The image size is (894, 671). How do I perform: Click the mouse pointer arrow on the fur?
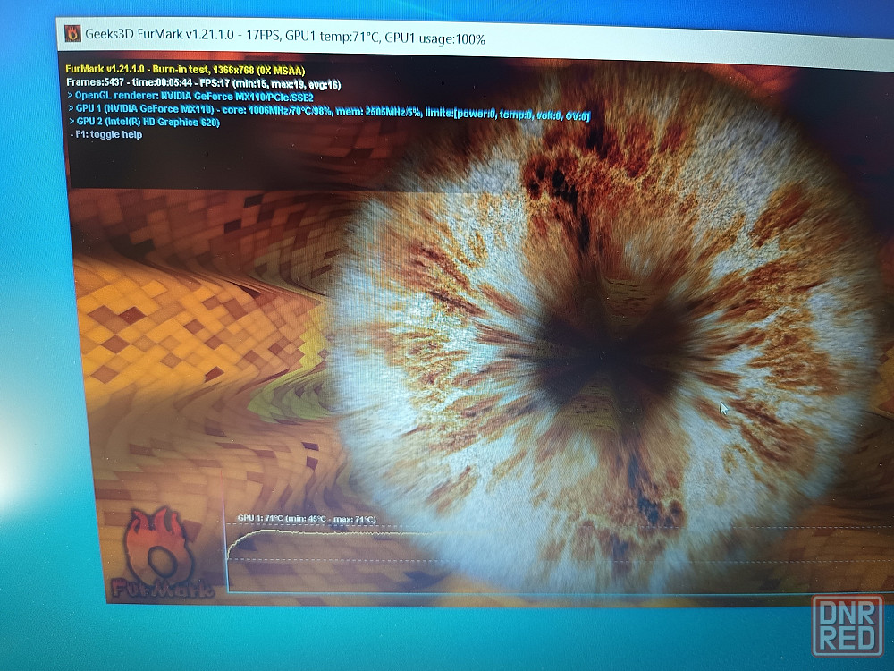click(x=724, y=409)
